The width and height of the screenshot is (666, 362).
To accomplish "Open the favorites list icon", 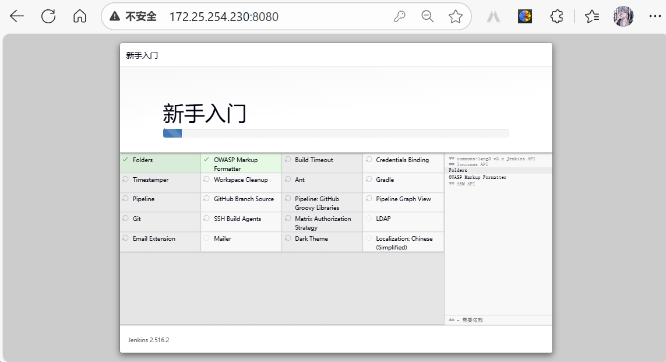I will 591,16.
